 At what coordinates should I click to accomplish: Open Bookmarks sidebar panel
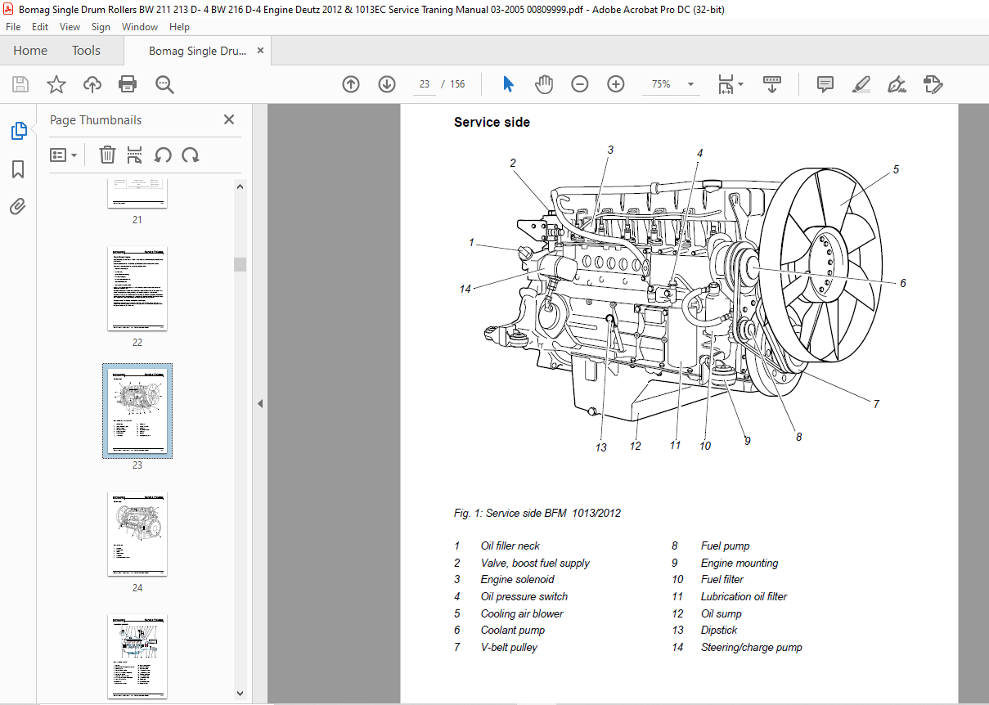coord(18,169)
